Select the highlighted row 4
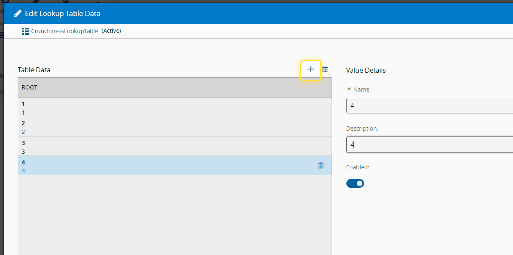This screenshot has height=255, width=513. (x=168, y=166)
